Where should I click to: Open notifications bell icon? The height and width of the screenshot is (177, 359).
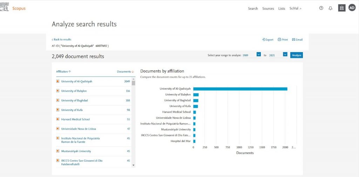[x=330, y=8]
